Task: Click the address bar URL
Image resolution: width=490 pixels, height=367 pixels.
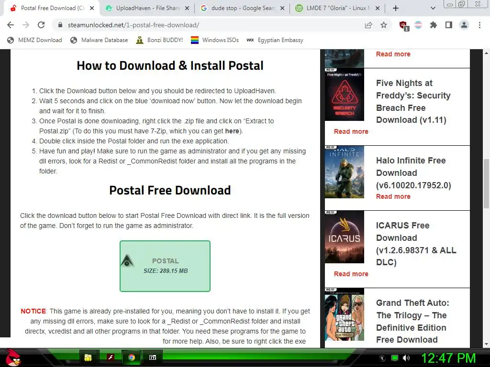Action: coord(134,25)
